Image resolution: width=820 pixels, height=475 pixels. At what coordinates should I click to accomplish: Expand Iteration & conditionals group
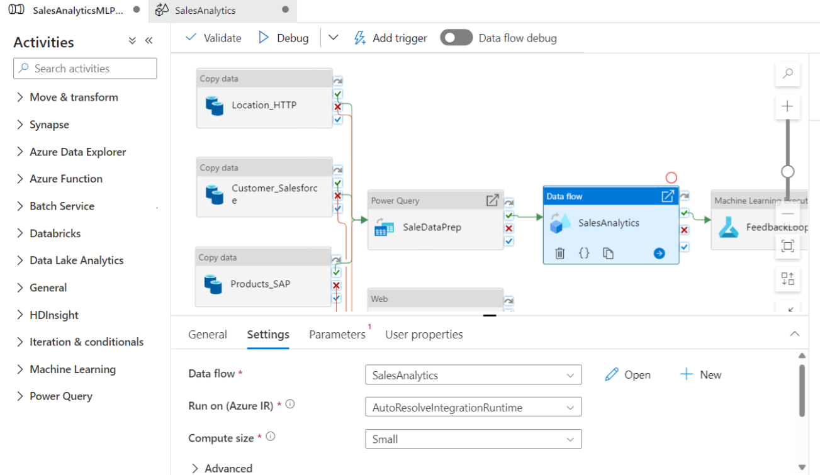coord(20,342)
